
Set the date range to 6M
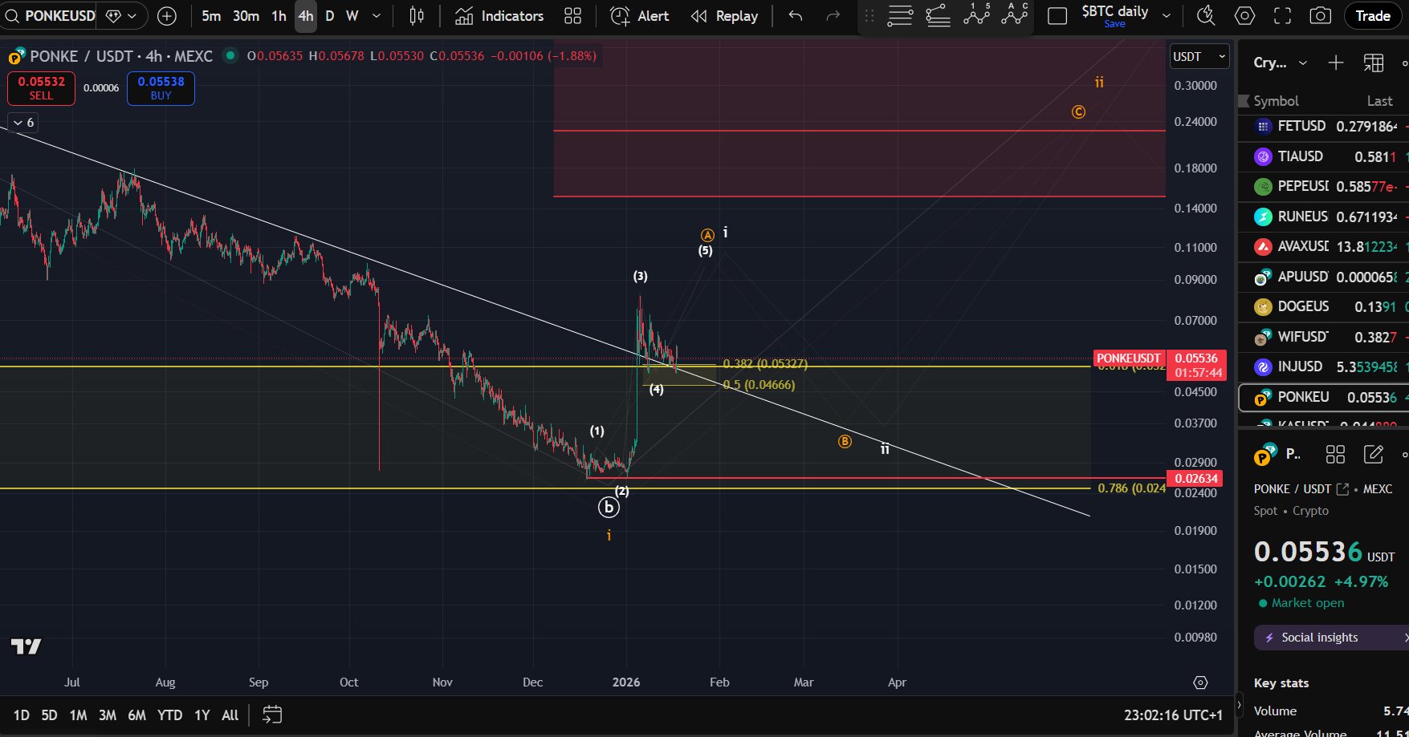(137, 715)
